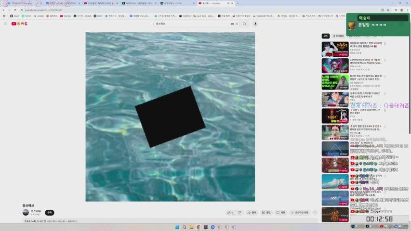Open options menu for the first recommended video

385,44
